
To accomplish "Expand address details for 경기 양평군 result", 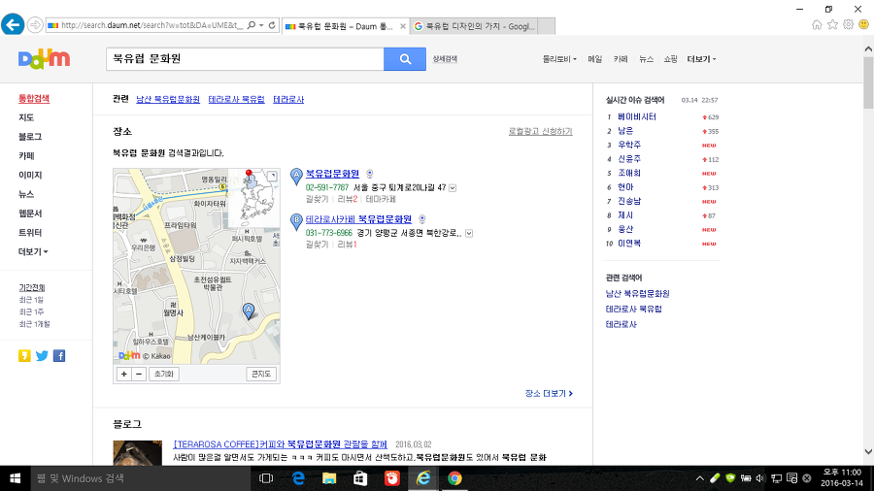I will (469, 233).
